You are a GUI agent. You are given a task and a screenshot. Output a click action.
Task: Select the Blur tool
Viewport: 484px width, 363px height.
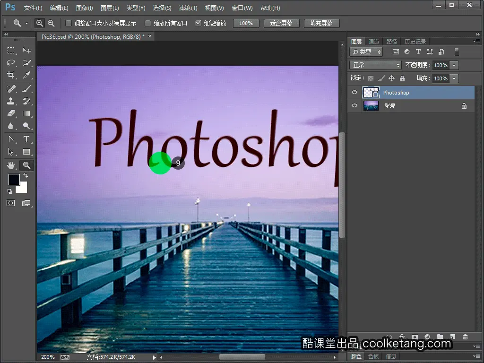click(11, 126)
